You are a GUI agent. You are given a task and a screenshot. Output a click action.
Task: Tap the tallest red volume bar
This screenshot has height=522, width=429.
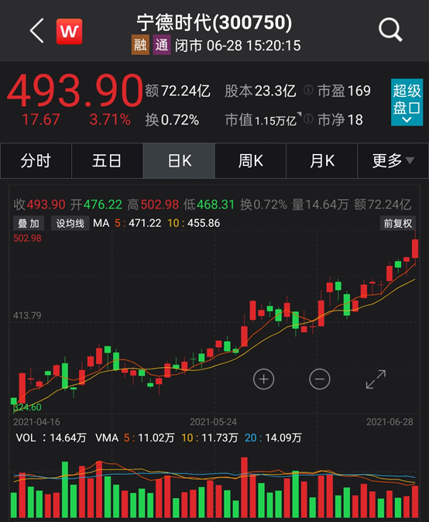click(244, 487)
